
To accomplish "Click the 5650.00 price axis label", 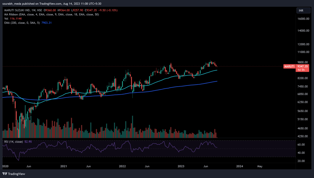I will (303, 111).
